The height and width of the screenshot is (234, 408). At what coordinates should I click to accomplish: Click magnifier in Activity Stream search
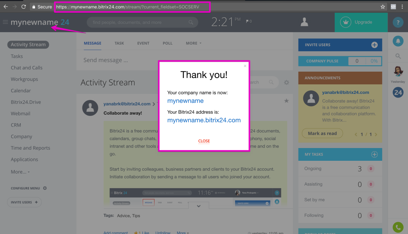pos(271,82)
